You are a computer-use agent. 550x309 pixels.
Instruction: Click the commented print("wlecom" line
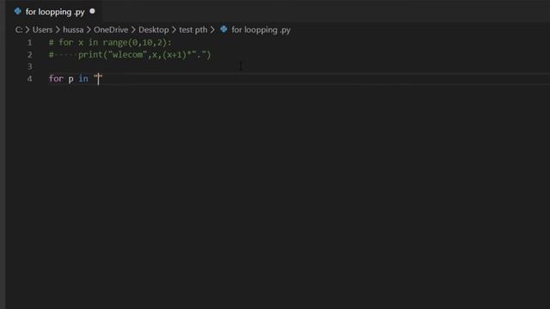130,55
